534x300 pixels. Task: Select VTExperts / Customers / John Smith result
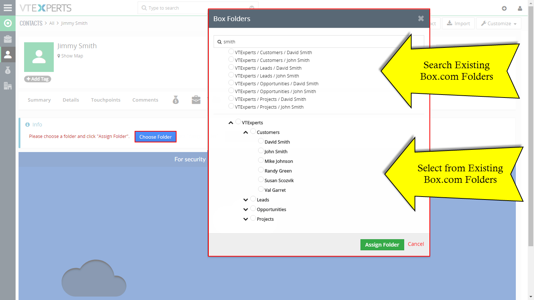click(x=231, y=59)
